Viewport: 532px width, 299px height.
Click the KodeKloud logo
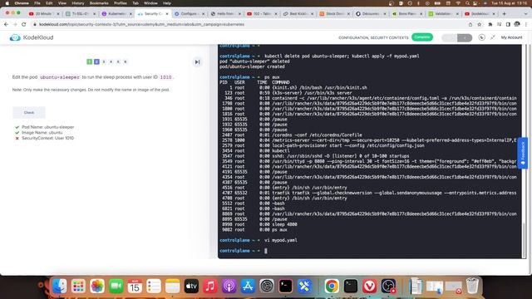(x=32, y=37)
